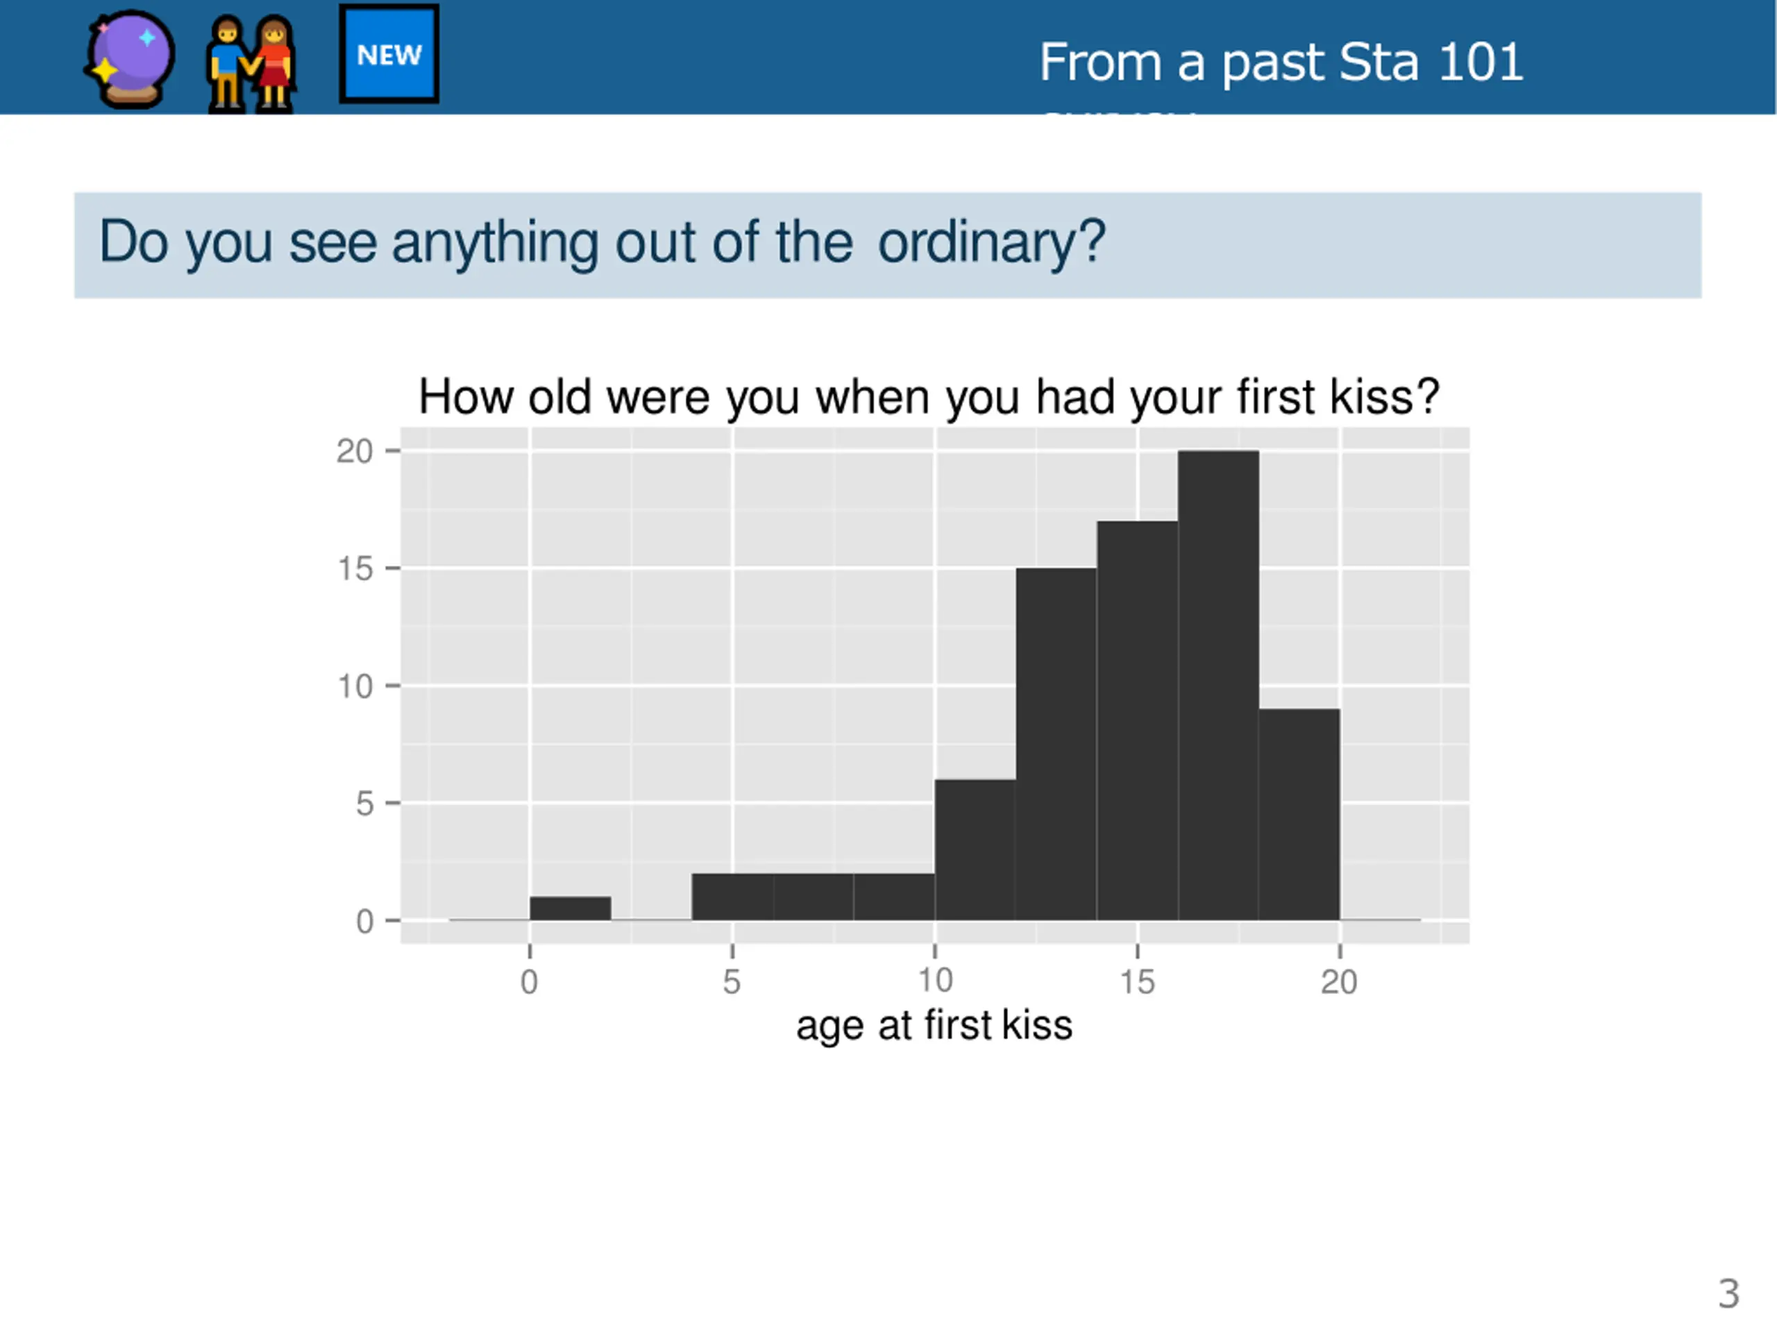Image resolution: width=1777 pixels, height=1334 pixels.
Task: Click the x-axis tick label 0
Action: point(529,981)
